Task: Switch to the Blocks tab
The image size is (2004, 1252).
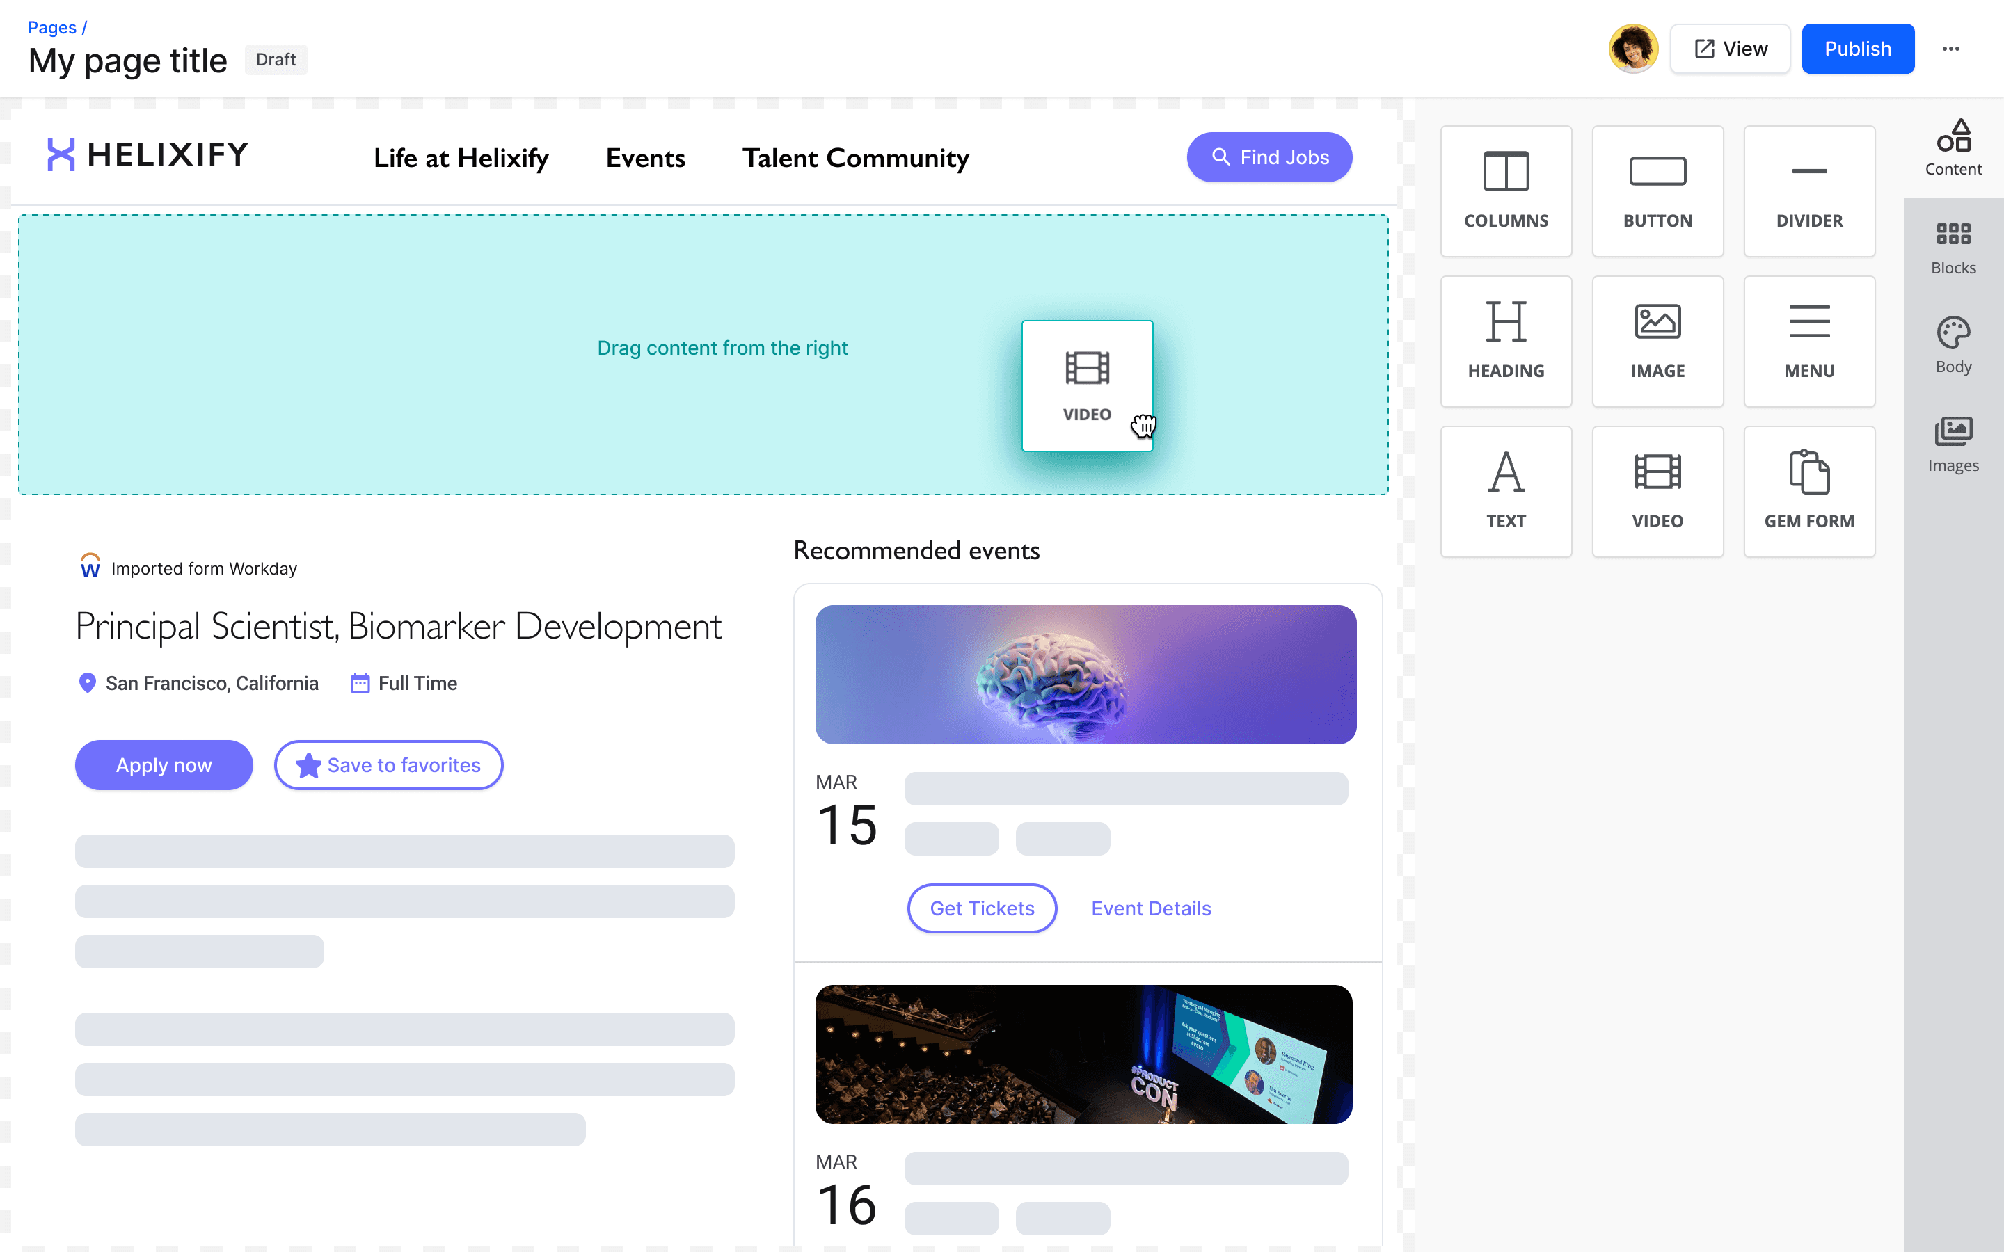Action: click(x=1953, y=248)
